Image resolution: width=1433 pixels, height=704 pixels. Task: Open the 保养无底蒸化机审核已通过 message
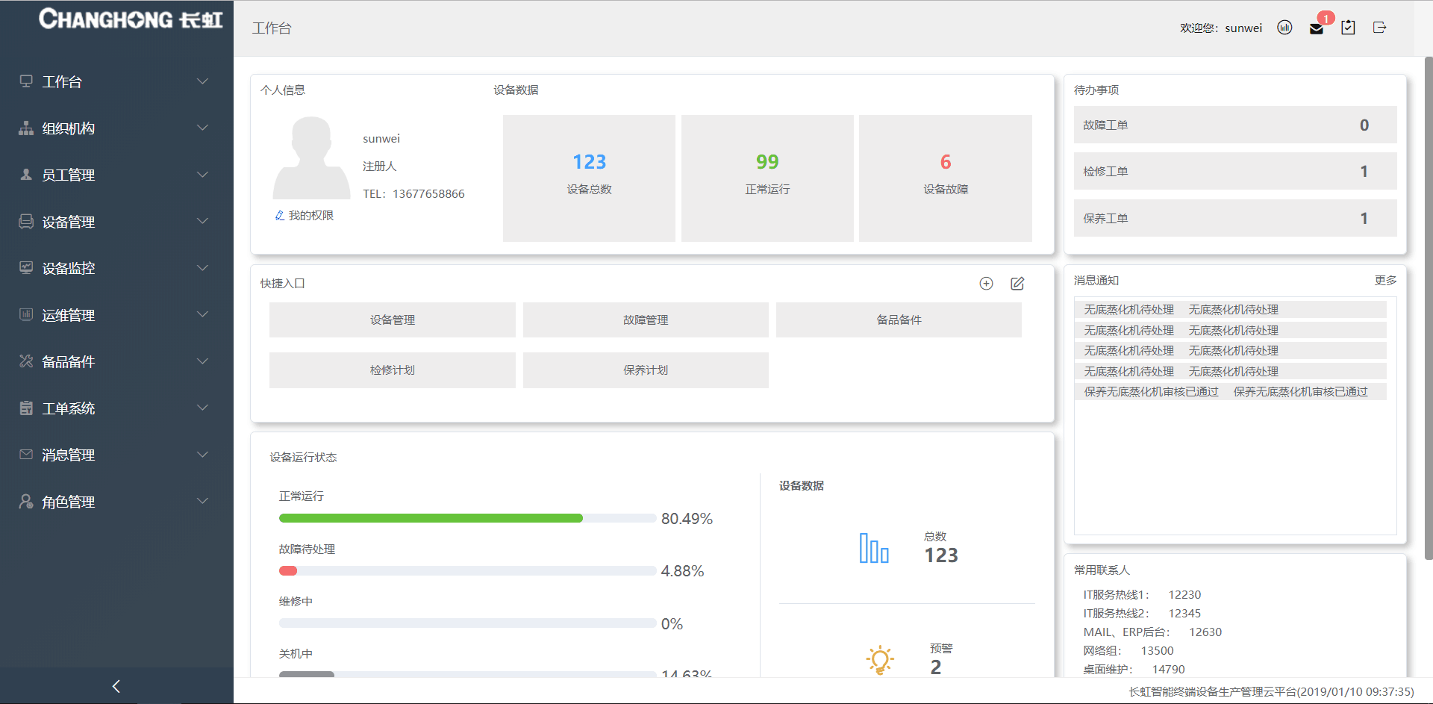[x=1230, y=392]
